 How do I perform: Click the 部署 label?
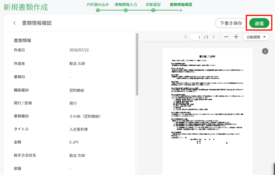pos(18,169)
